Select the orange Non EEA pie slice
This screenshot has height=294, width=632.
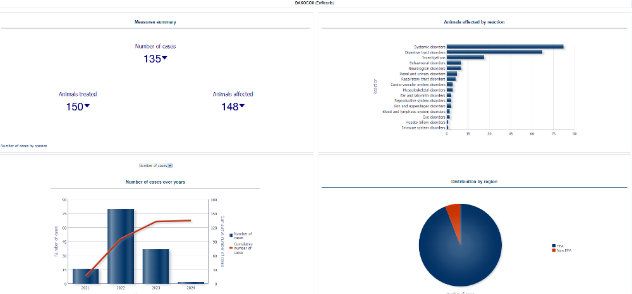coord(453,211)
